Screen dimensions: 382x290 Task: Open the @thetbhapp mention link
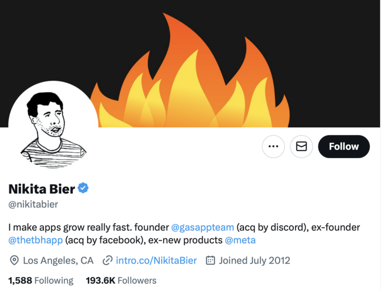pos(35,240)
